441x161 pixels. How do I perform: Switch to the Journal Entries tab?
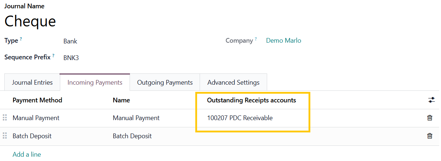pos(32,82)
